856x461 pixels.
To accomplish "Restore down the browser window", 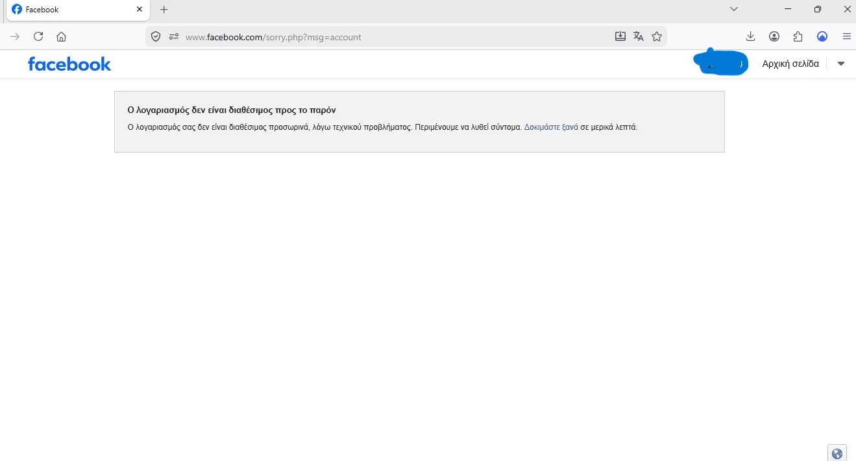I will click(x=818, y=9).
